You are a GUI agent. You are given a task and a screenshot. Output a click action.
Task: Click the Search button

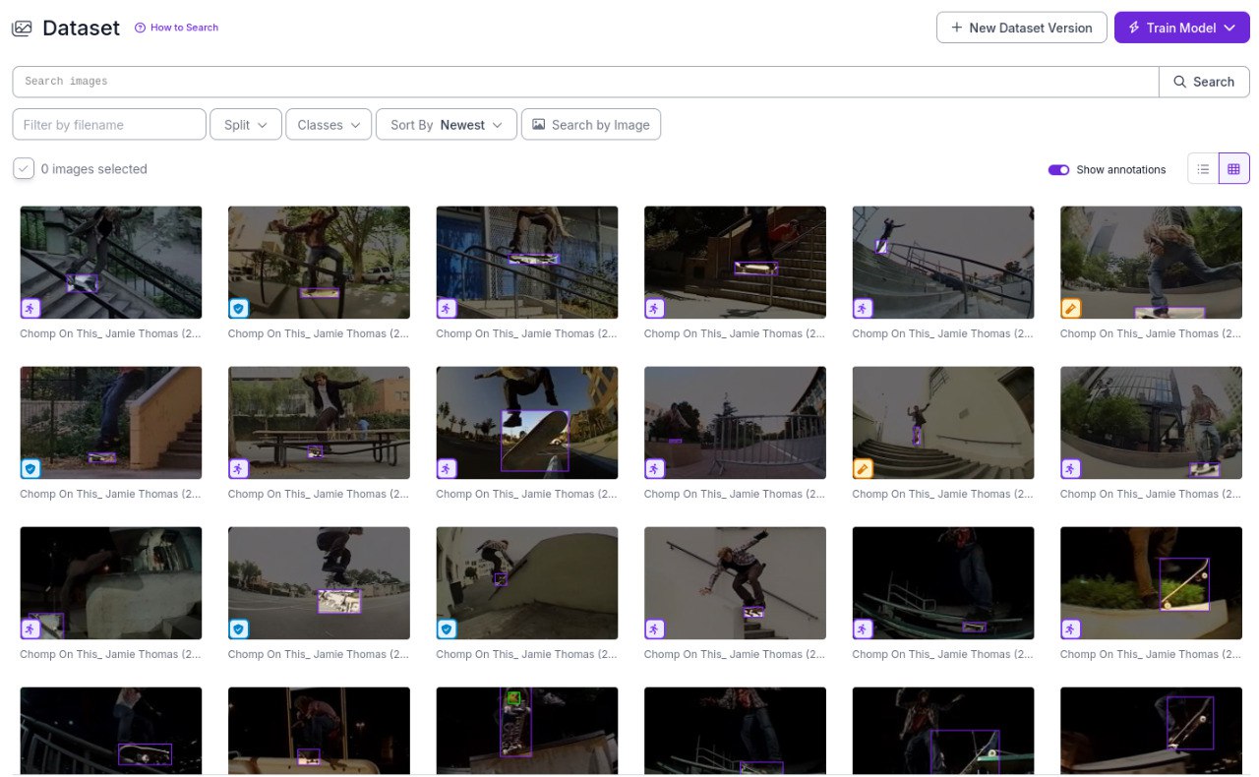point(1204,82)
